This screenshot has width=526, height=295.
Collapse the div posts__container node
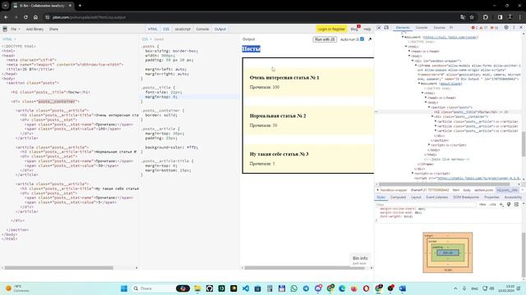coord(432,116)
